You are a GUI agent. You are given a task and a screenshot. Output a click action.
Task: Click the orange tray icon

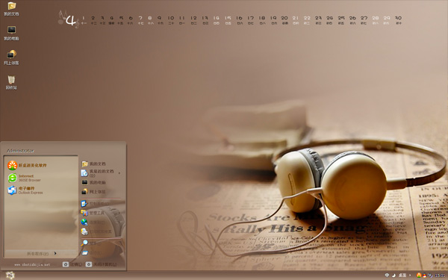[419, 275]
